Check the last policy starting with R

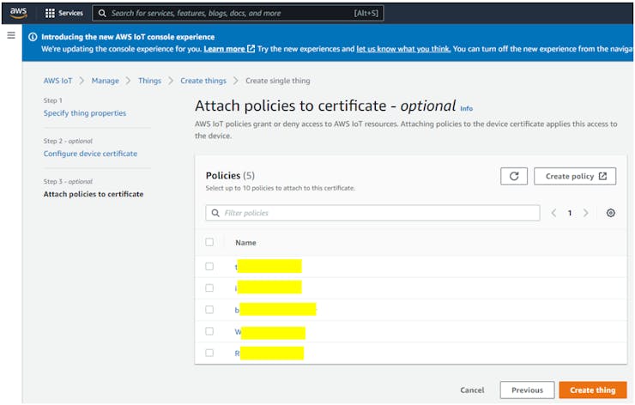(x=209, y=353)
